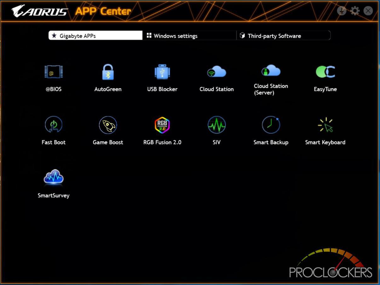Open the SmartSurvey cloud icon
This screenshot has width=380, height=285.
[x=54, y=178]
